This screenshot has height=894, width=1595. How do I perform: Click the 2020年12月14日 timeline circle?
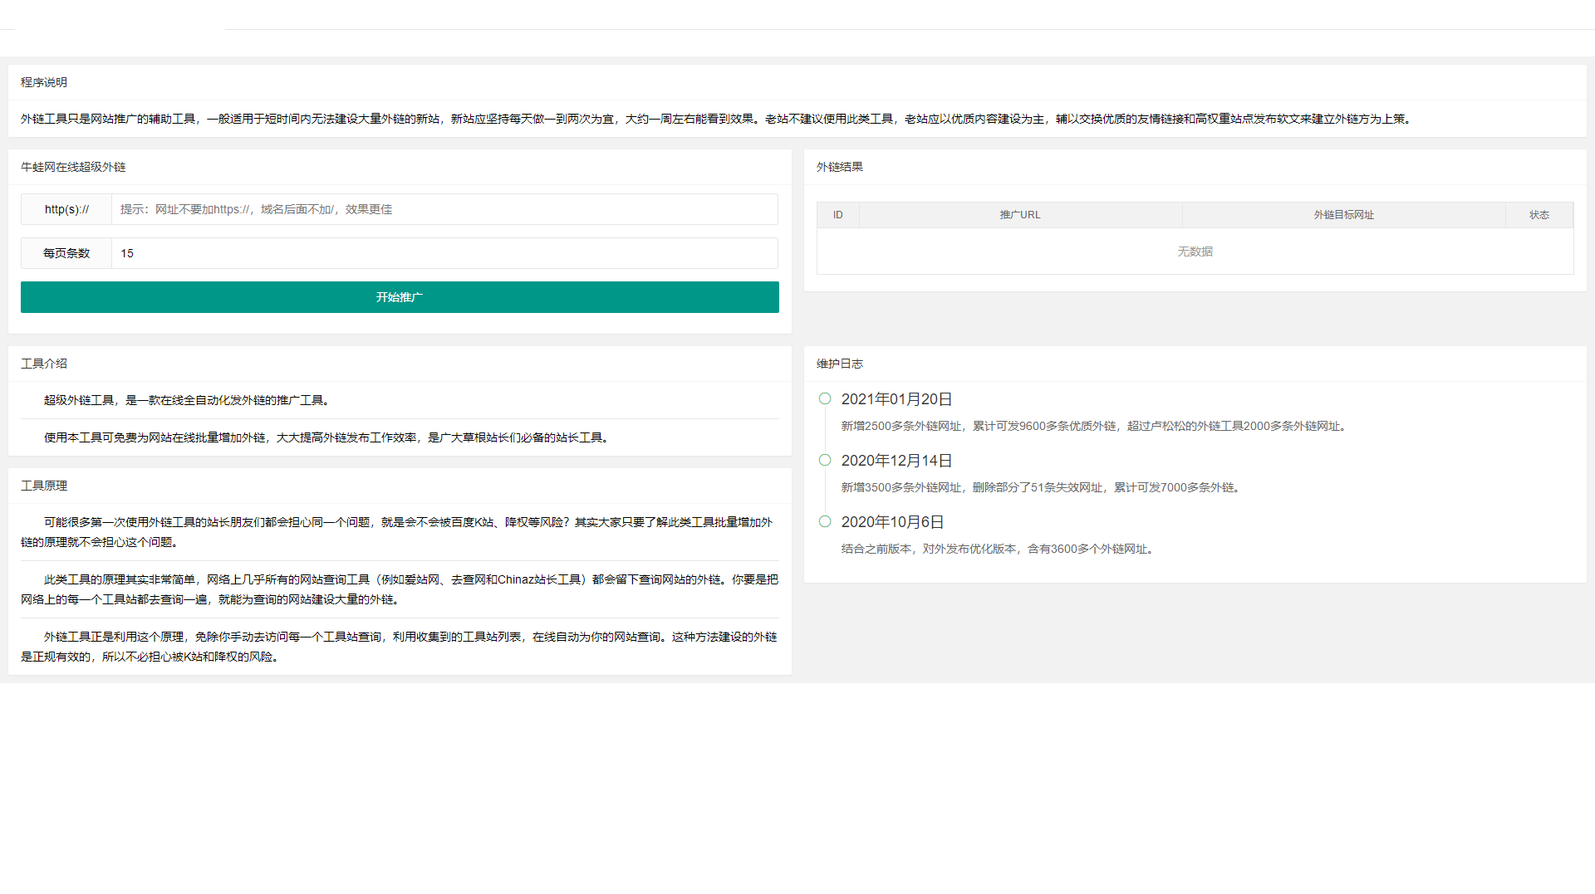pyautogui.click(x=825, y=459)
